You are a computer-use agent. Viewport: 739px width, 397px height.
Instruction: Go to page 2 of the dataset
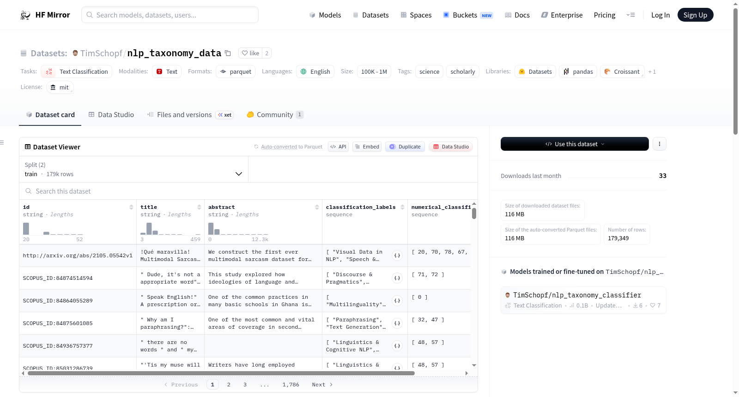[x=229, y=385]
